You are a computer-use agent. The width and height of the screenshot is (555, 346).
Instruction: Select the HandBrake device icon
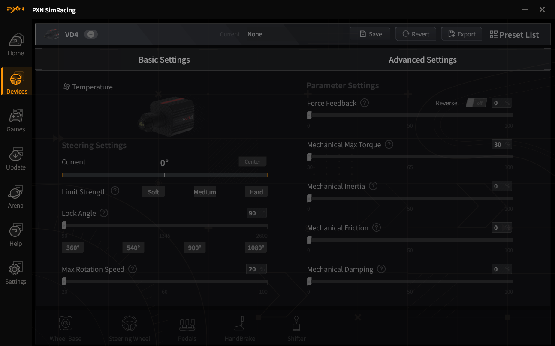pos(240,329)
